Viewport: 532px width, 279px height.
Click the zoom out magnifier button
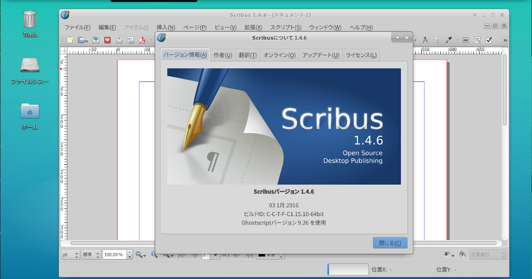138,254
